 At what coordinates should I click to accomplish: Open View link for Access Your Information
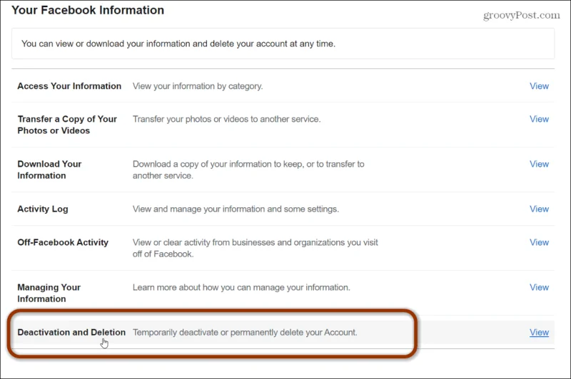pos(539,86)
